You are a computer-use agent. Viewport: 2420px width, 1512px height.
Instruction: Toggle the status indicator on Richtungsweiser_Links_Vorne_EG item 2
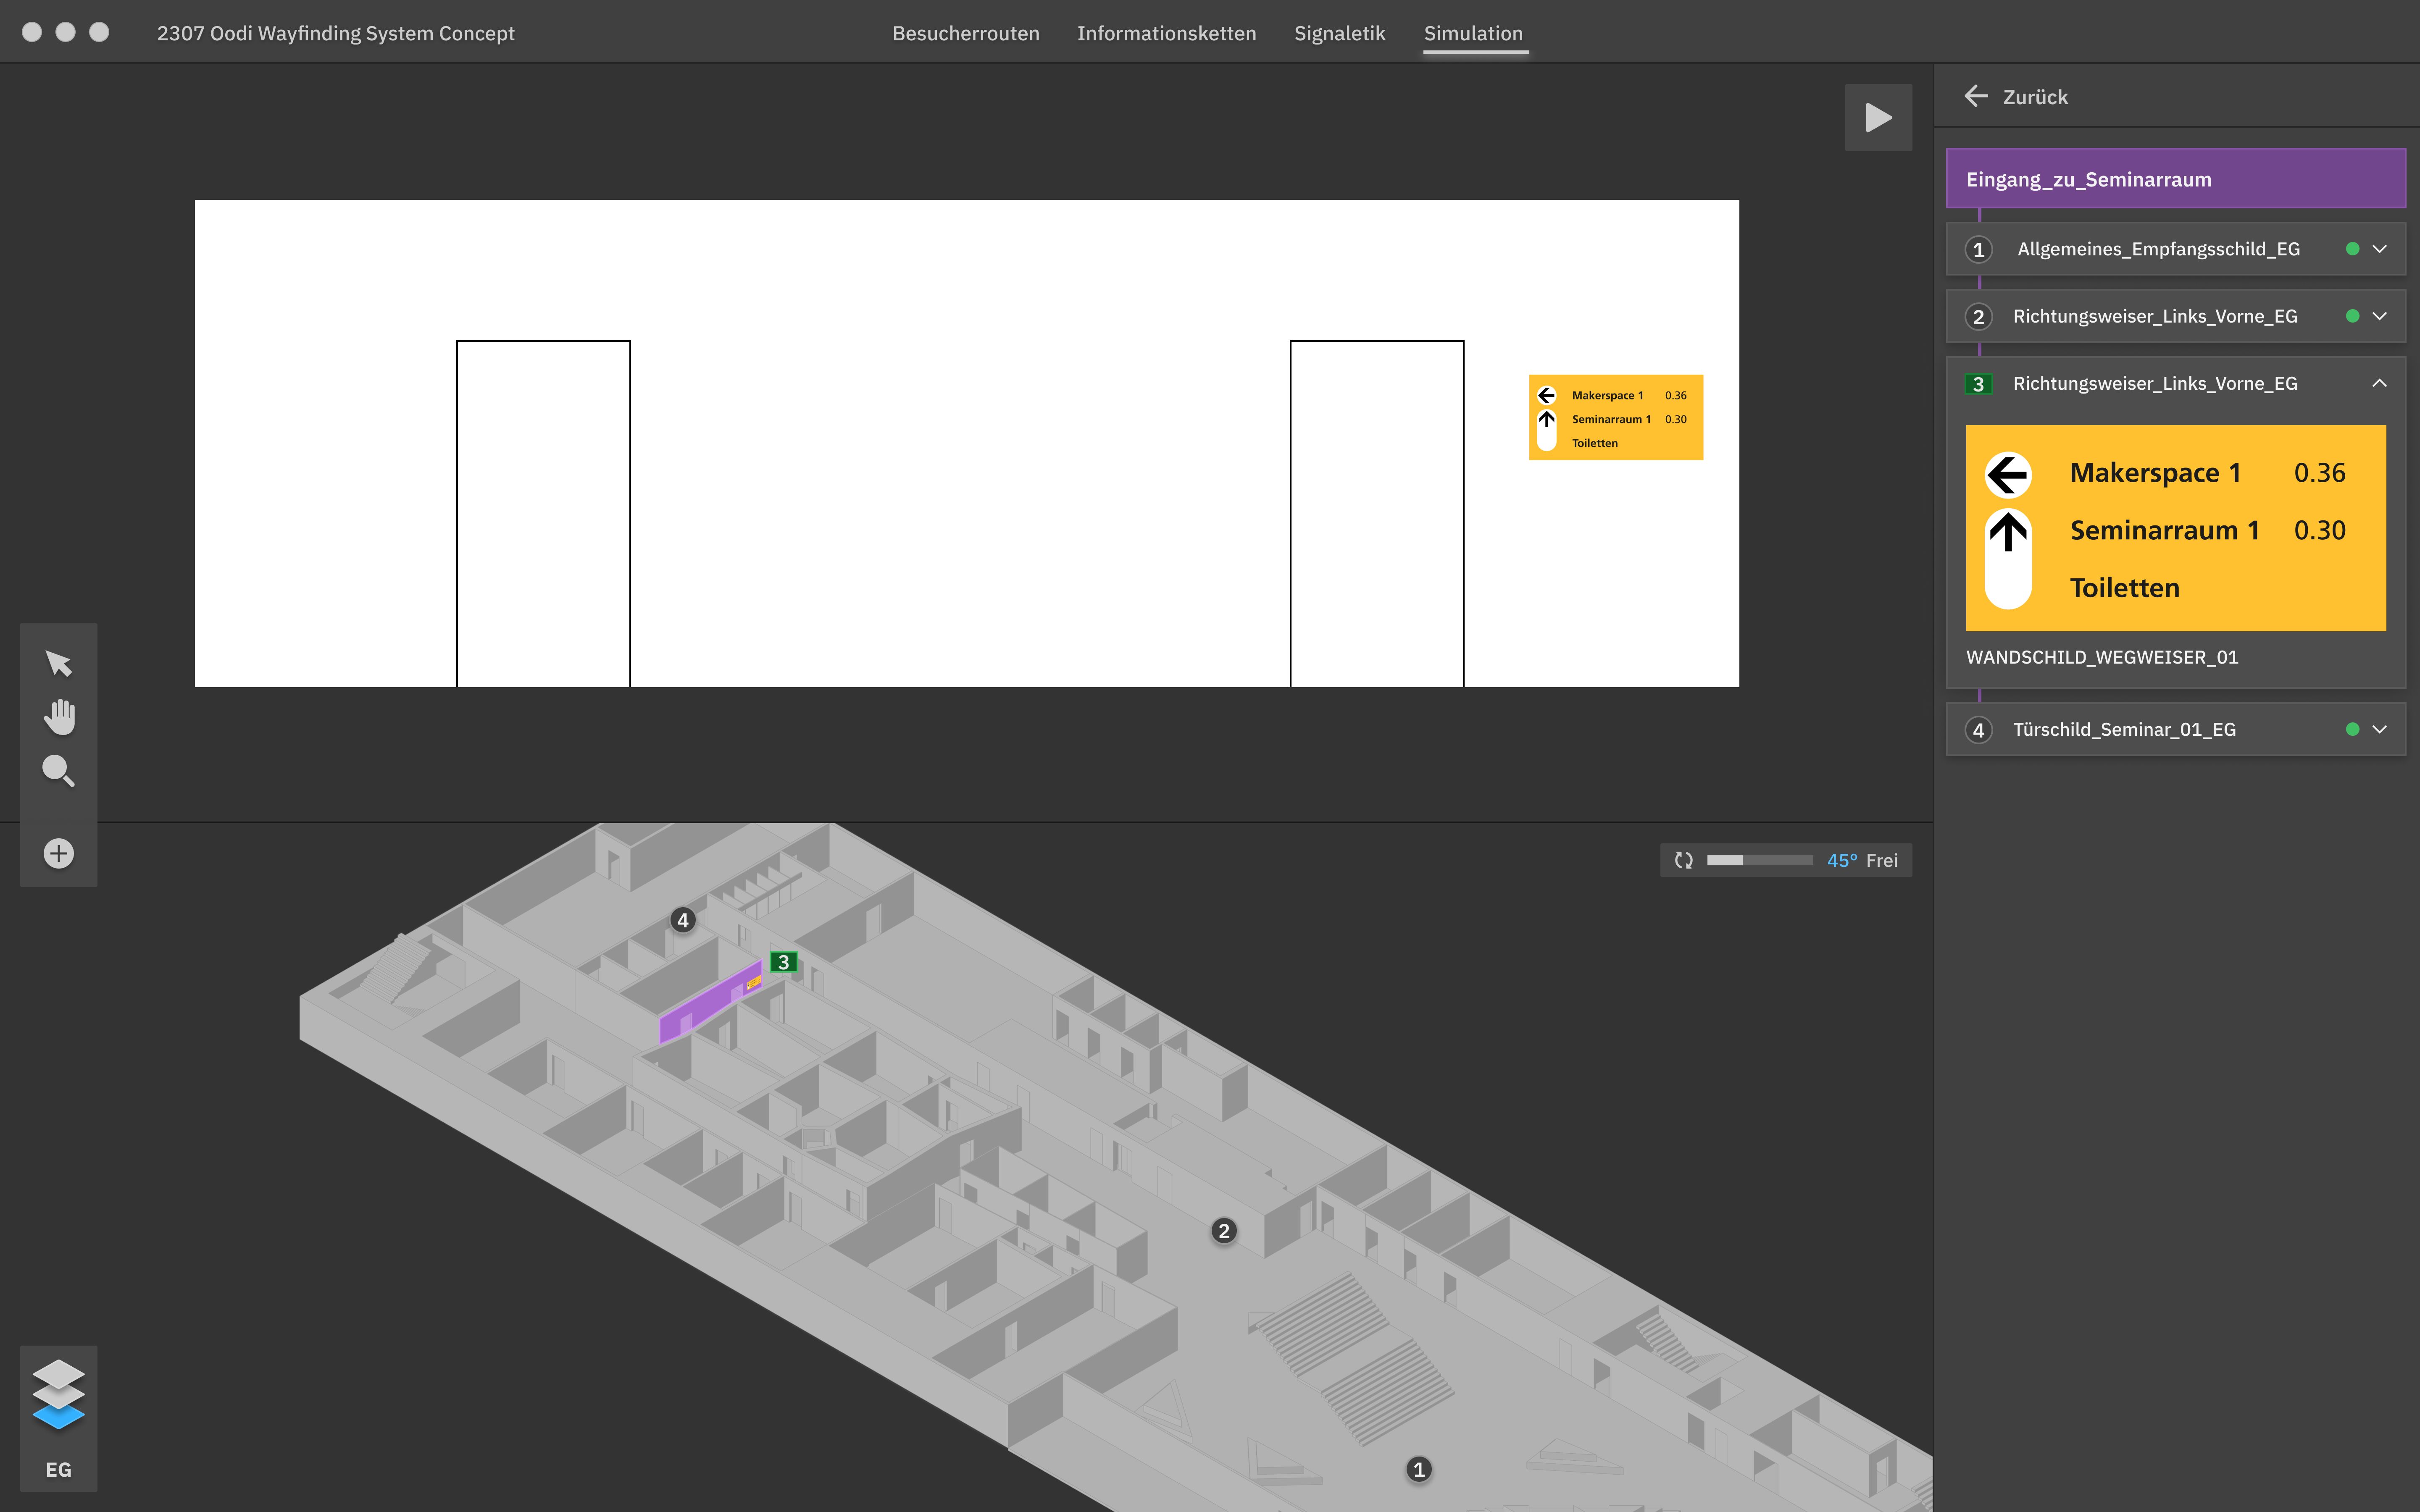[2353, 316]
